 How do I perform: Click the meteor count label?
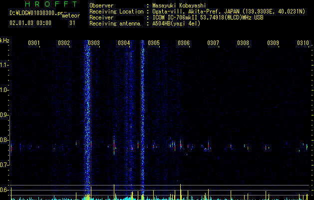pos(71,15)
